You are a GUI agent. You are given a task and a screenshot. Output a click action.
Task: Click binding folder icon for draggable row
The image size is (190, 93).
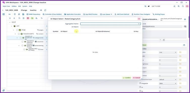coord(180,83)
